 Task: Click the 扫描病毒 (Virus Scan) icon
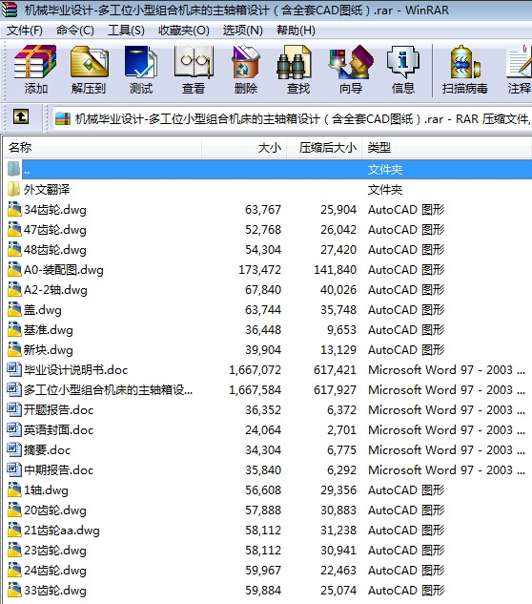(464, 62)
